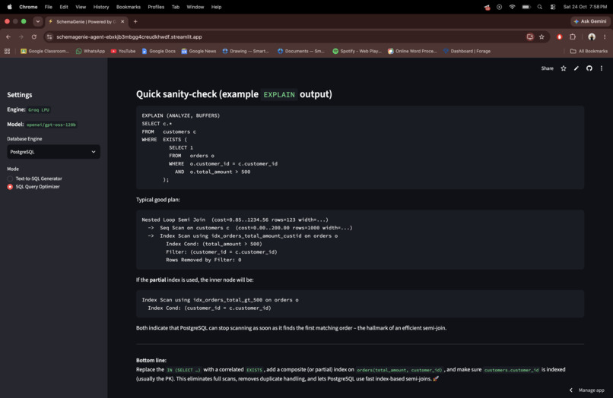Click the edit pencil icon
This screenshot has height=398, width=613.
(x=576, y=68)
